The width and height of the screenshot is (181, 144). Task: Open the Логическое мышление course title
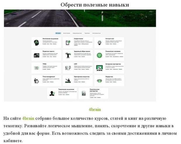click(50, 39)
